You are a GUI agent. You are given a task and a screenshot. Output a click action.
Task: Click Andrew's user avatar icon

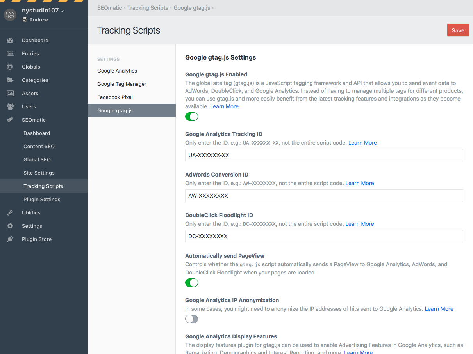25,19
